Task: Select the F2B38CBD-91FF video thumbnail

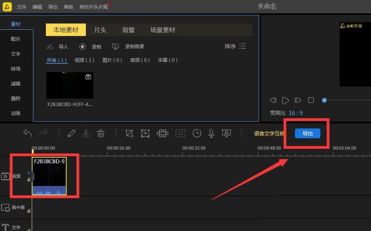Action: pos(70,85)
